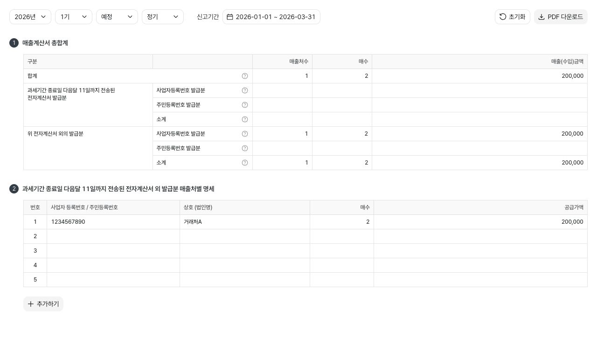
Task: Click help icon for first 사업자등록번호 발급분 row
Action: (245, 90)
